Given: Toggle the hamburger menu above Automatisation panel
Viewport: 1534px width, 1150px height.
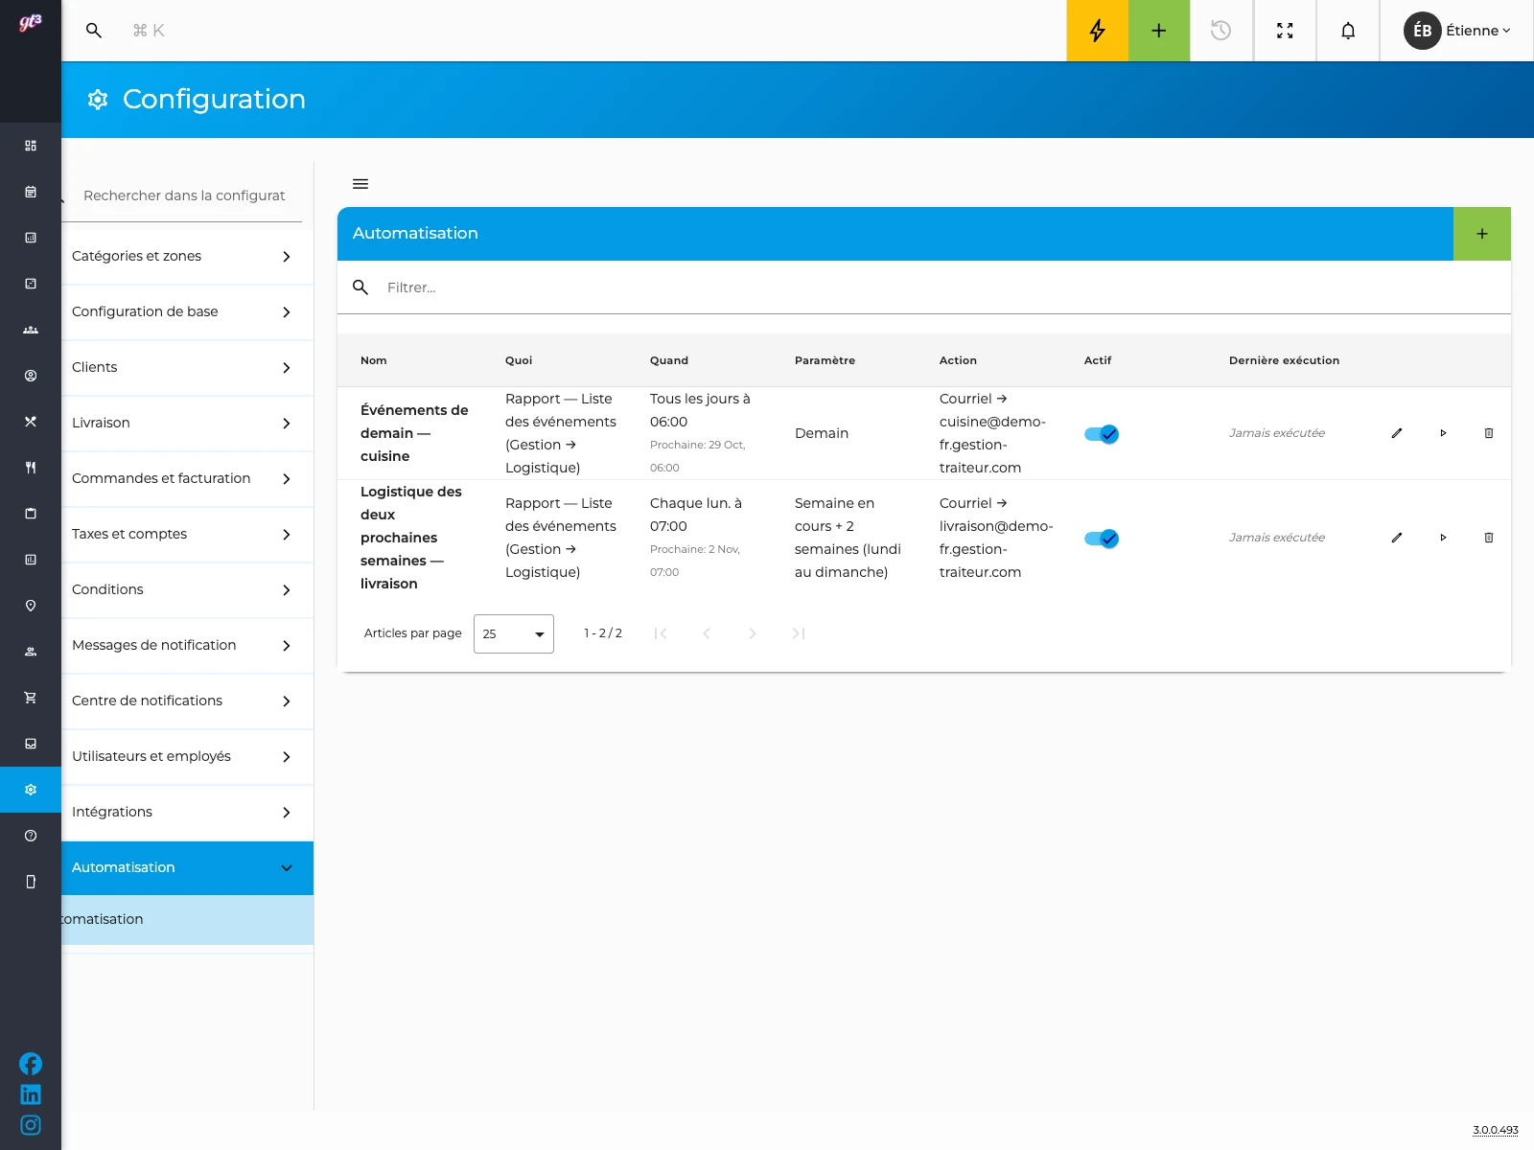Looking at the screenshot, I should click(360, 184).
